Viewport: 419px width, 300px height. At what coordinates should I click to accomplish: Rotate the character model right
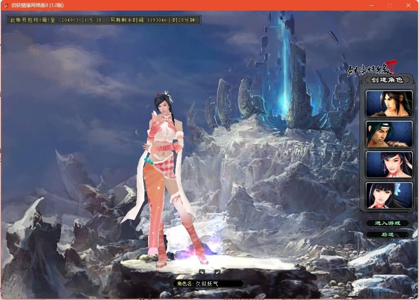coord(217,272)
